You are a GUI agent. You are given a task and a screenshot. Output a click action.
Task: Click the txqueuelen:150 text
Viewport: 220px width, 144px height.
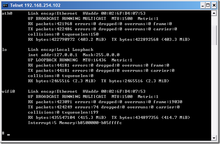[x=80, y=34]
